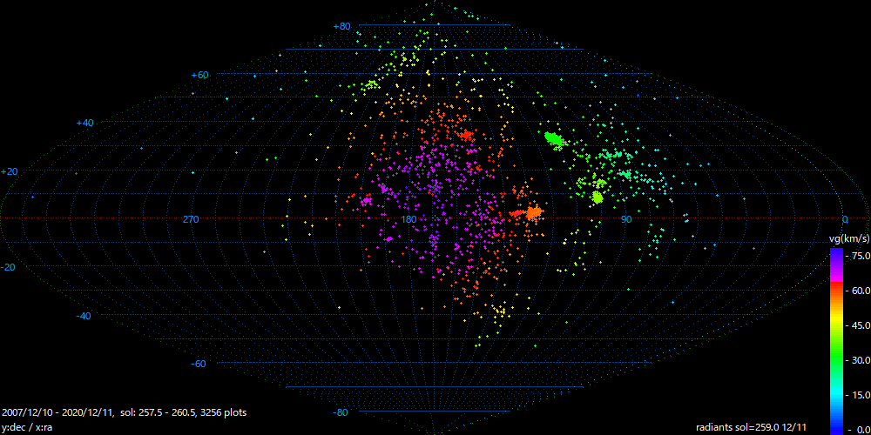This screenshot has width=871, height=435.
Task: Click the dense green radiant cluster right of center
Action: tap(552, 138)
